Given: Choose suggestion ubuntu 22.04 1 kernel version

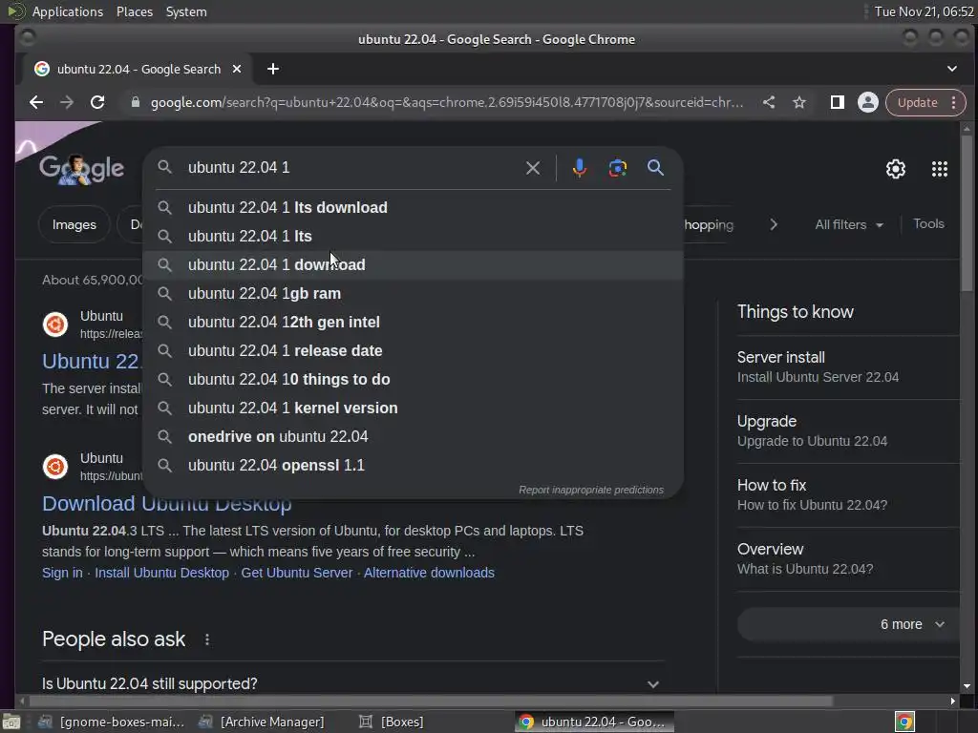Looking at the screenshot, I should click(413, 408).
